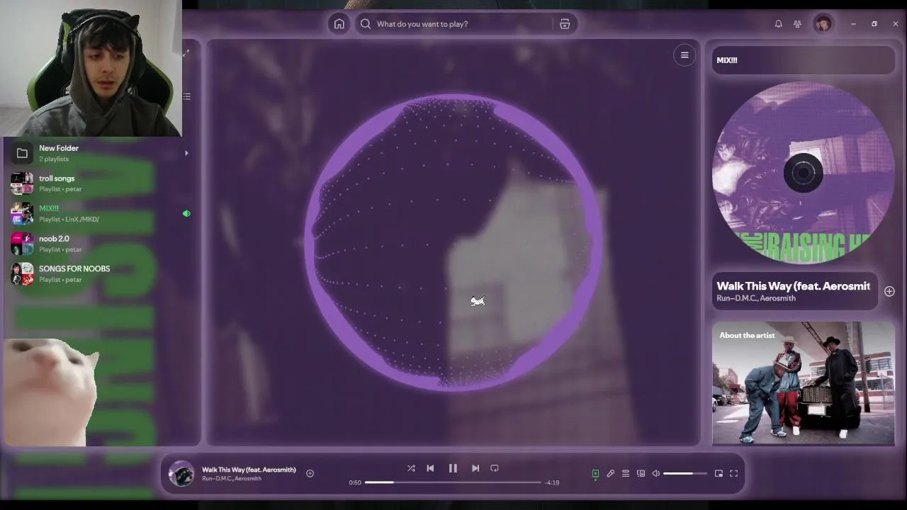The image size is (907, 510).
Task: Open the About the artist card
Action: (804, 383)
